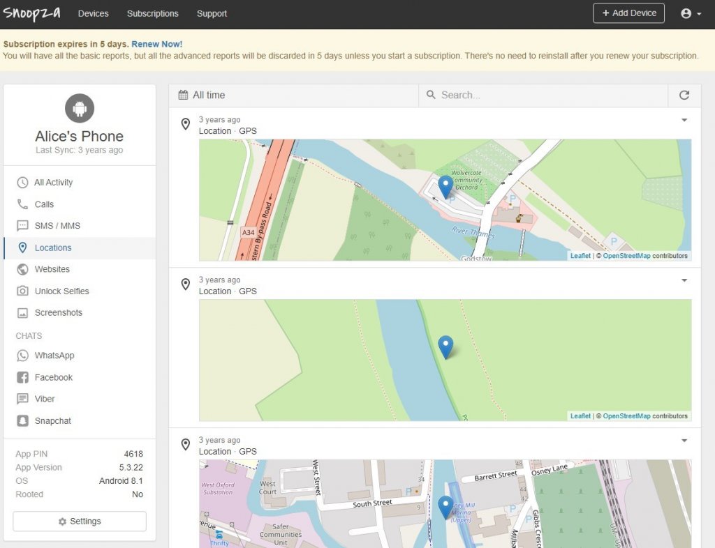Screen dimensions: 715x548
Task: Select Locations in the sidebar
Action: click(x=80, y=248)
